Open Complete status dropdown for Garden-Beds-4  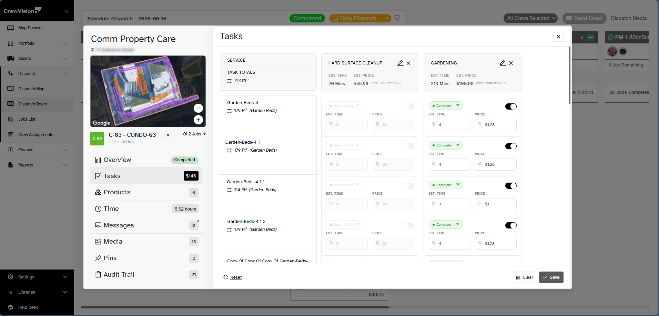tap(446, 106)
